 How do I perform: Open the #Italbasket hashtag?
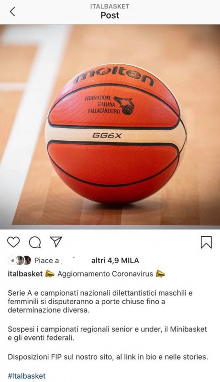click(27, 375)
